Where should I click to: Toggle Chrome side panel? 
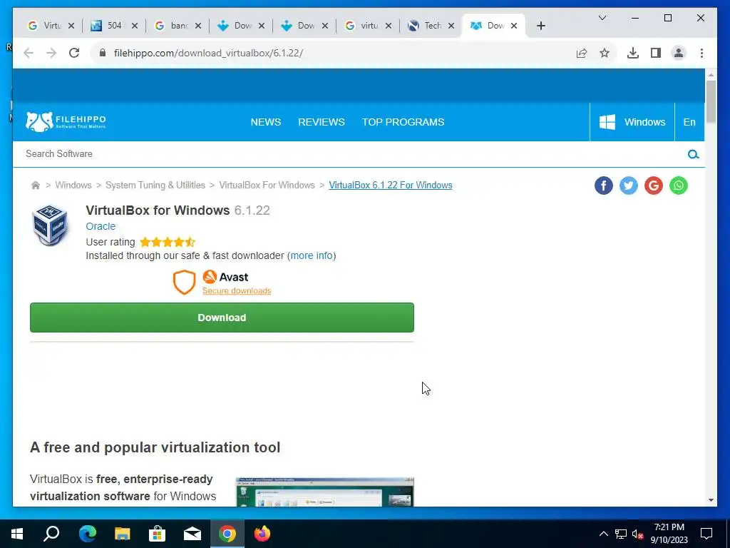pyautogui.click(x=656, y=53)
